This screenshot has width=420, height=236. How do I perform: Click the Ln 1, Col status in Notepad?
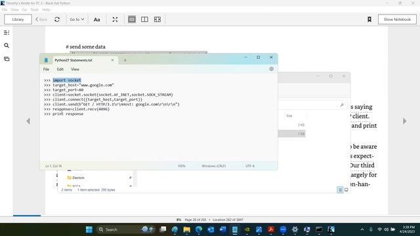pyautogui.click(x=53, y=166)
